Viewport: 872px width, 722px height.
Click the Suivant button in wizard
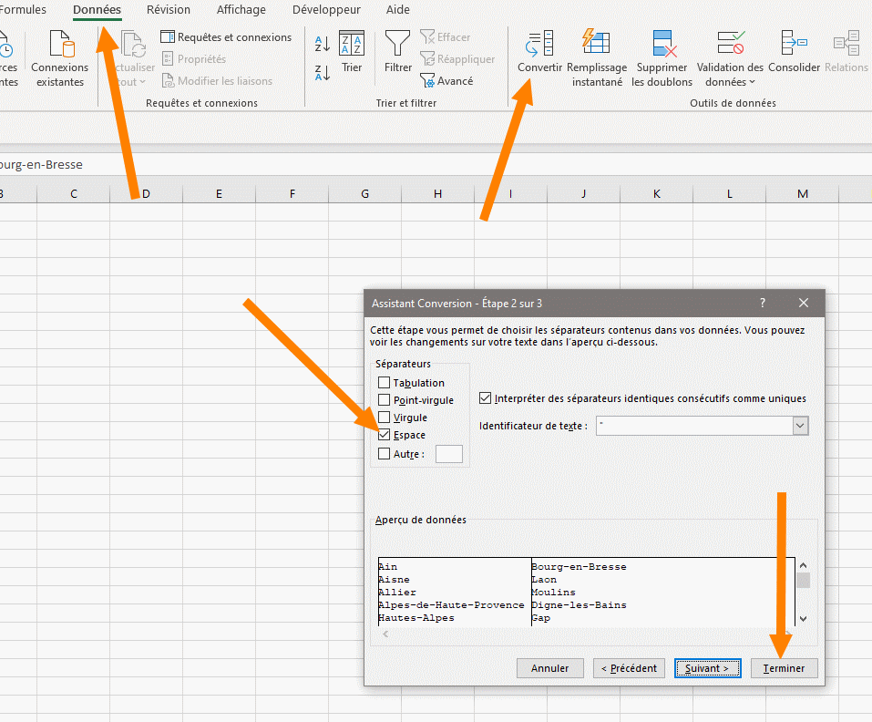coord(707,668)
